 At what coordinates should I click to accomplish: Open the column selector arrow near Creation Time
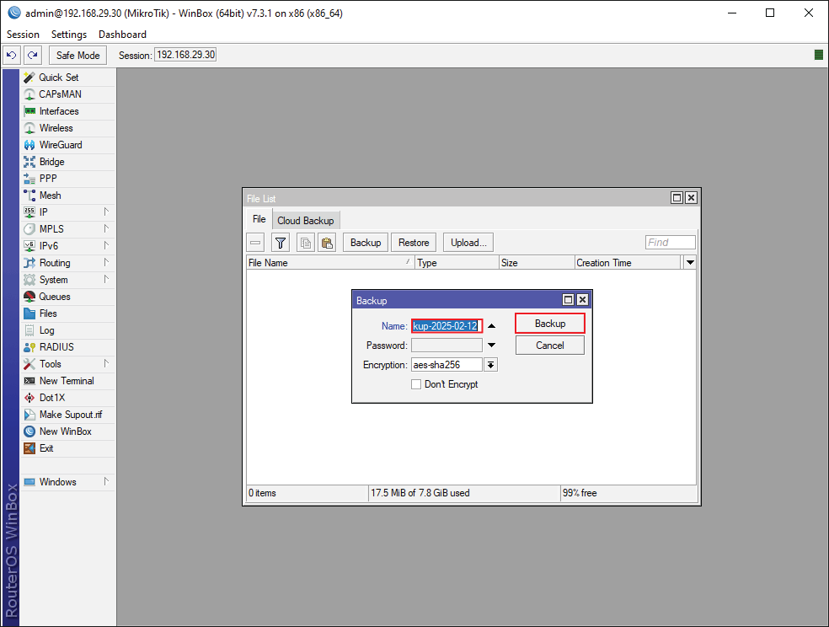tap(689, 262)
